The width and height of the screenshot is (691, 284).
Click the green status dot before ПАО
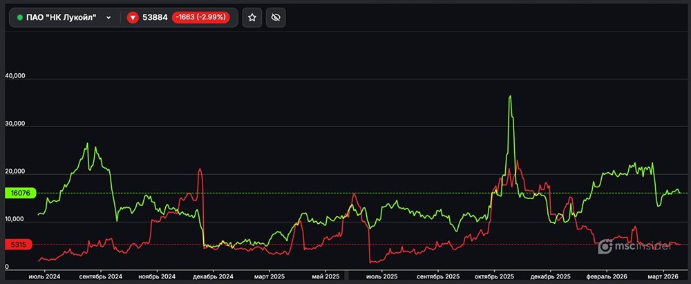tap(19, 17)
